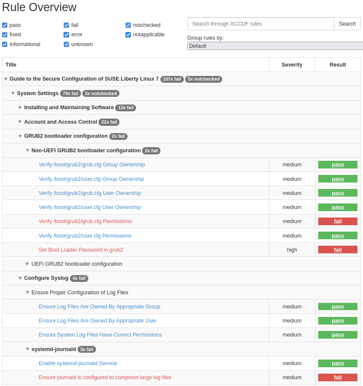The width and height of the screenshot is (363, 386).
Task: Collapse the Configure Syslog section
Action: (x=20, y=279)
